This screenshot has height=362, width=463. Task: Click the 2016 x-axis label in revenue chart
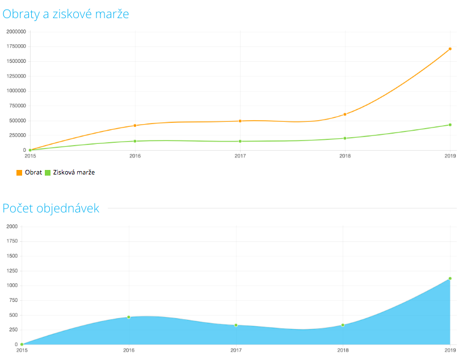click(x=135, y=156)
